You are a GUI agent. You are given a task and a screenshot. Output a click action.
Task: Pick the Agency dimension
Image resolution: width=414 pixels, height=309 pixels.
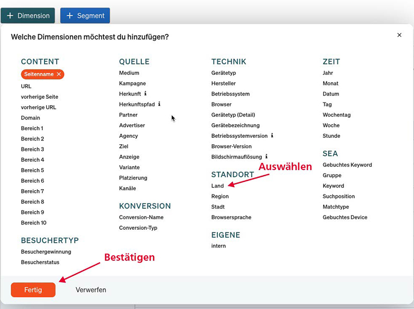[128, 136]
